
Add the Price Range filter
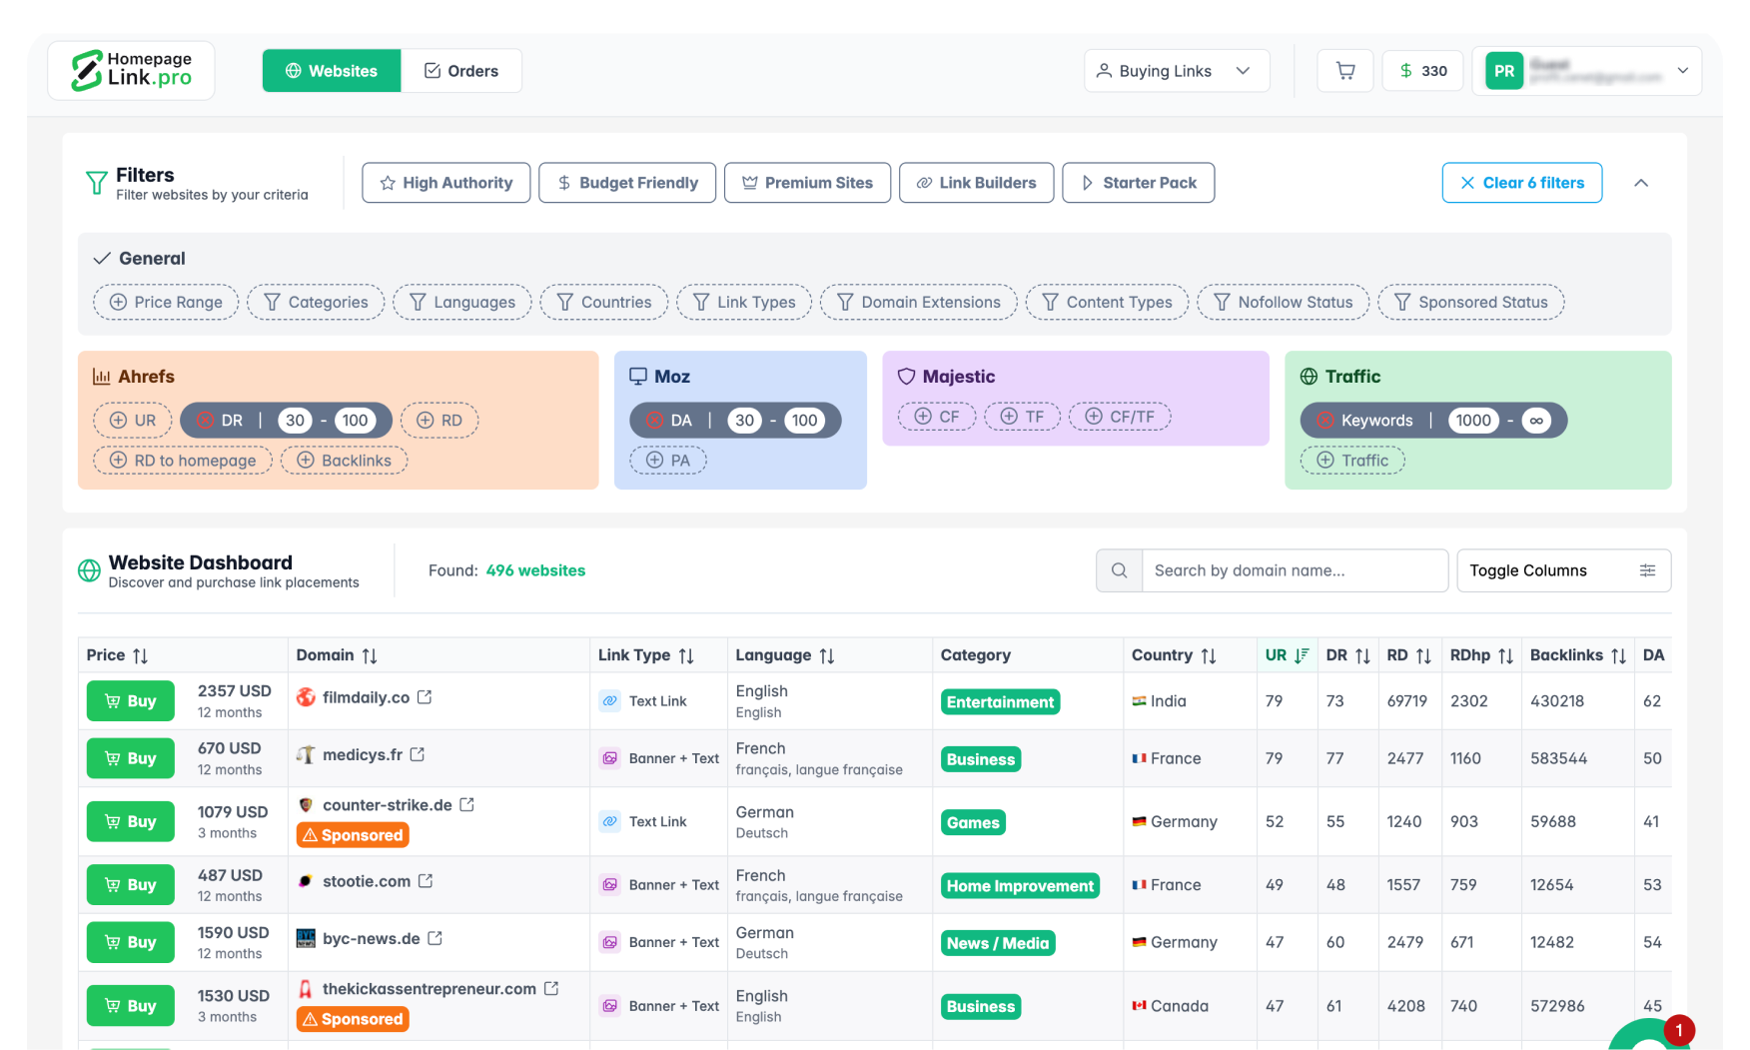coord(166,303)
